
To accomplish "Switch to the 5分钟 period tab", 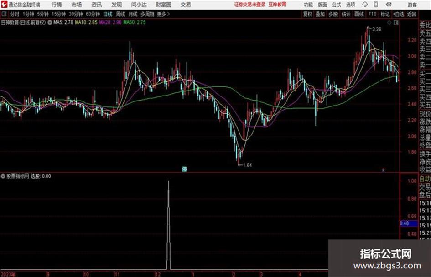I will click(42, 14).
